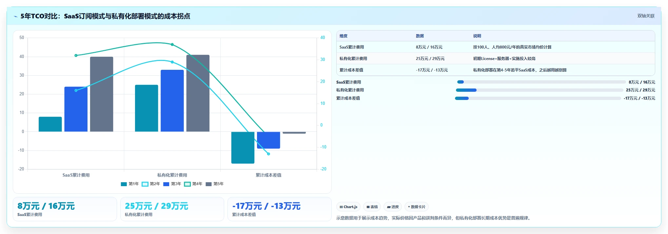The height and width of the screenshot is (234, 668).
Task: Click the progress label -17万元 / -13万元 at right
Action: (639, 98)
